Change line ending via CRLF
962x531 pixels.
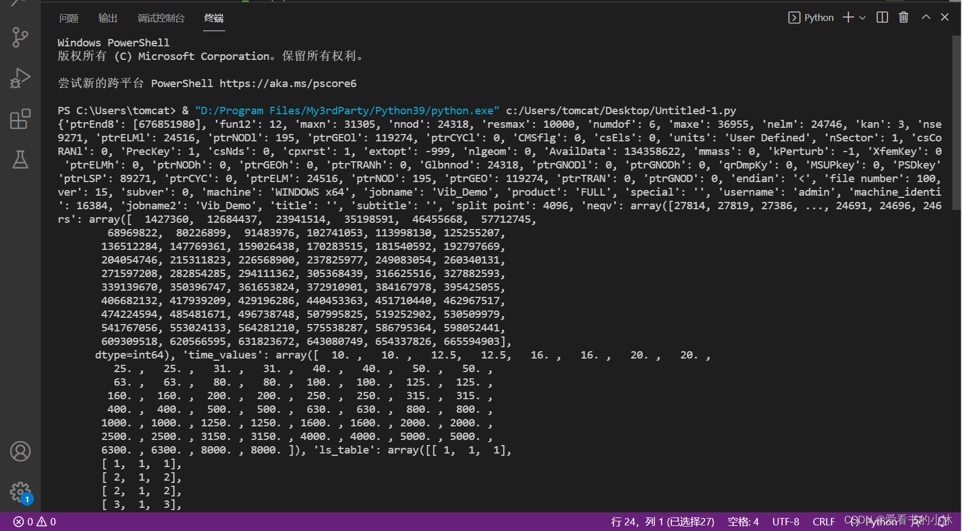click(x=824, y=522)
